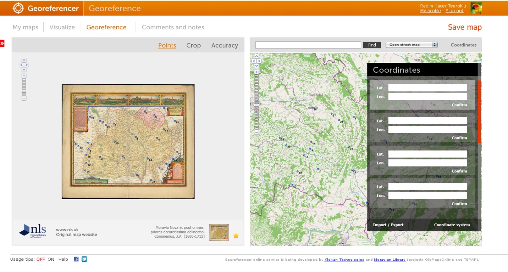508x272 pixels.
Task: Pan the OpenStreetMap view up
Action: click(256, 56)
